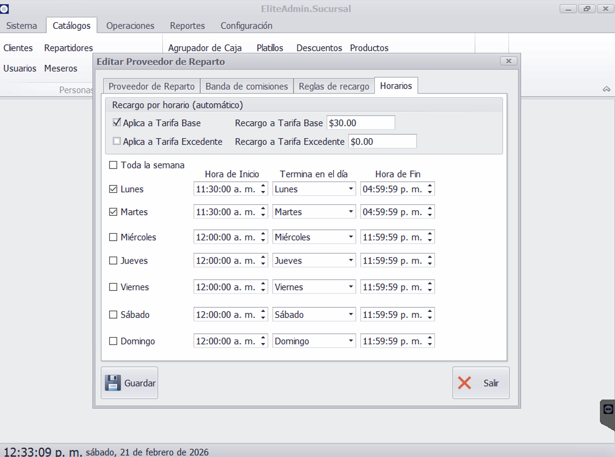Click the floppy disk Guardar icon

point(113,383)
